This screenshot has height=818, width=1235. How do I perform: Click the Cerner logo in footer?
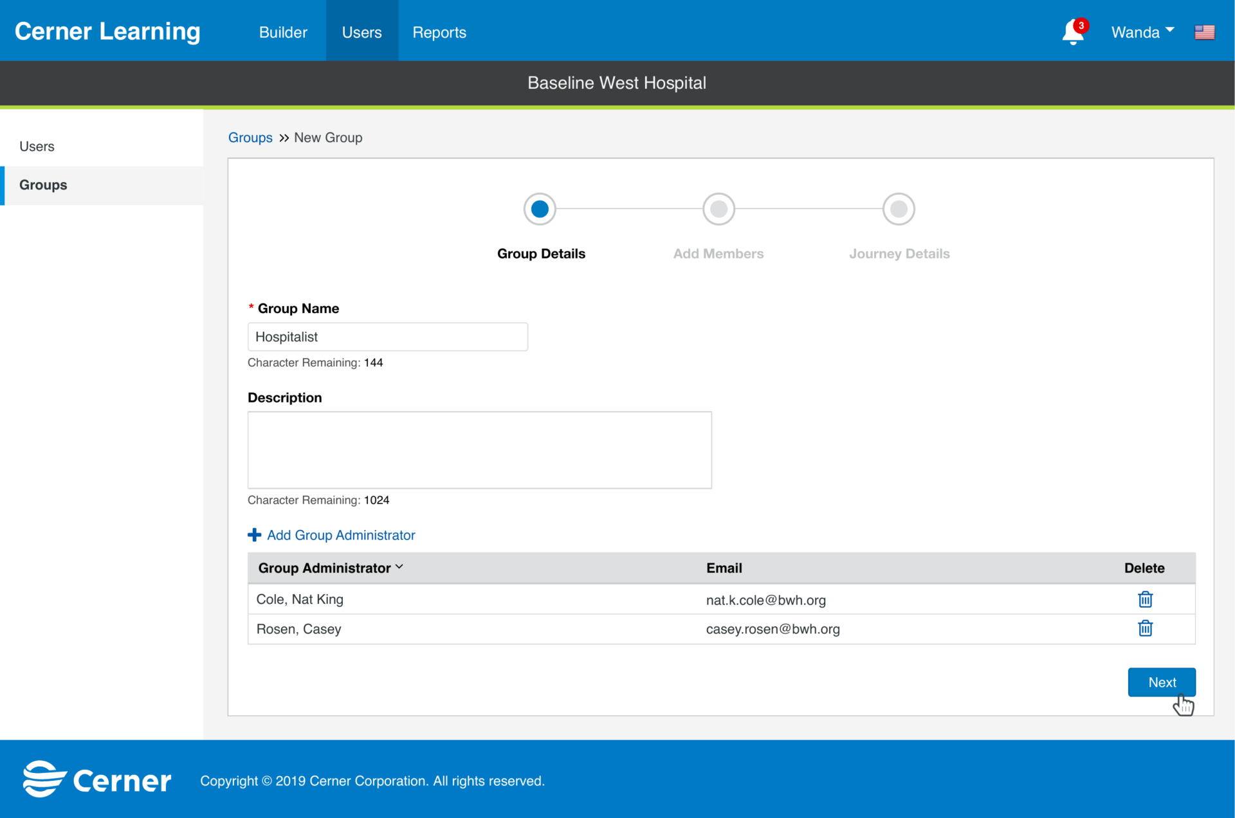click(97, 779)
